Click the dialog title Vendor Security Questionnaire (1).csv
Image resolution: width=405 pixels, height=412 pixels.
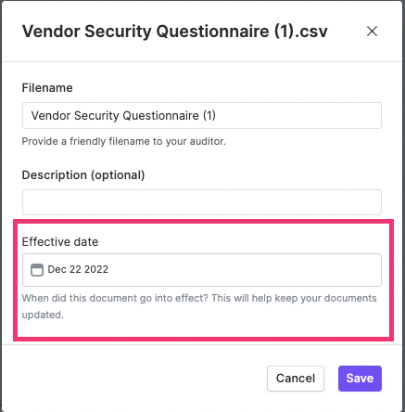click(175, 32)
